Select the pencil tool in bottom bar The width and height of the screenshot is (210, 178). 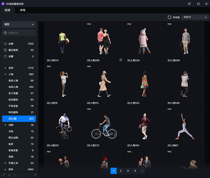tap(4, 175)
